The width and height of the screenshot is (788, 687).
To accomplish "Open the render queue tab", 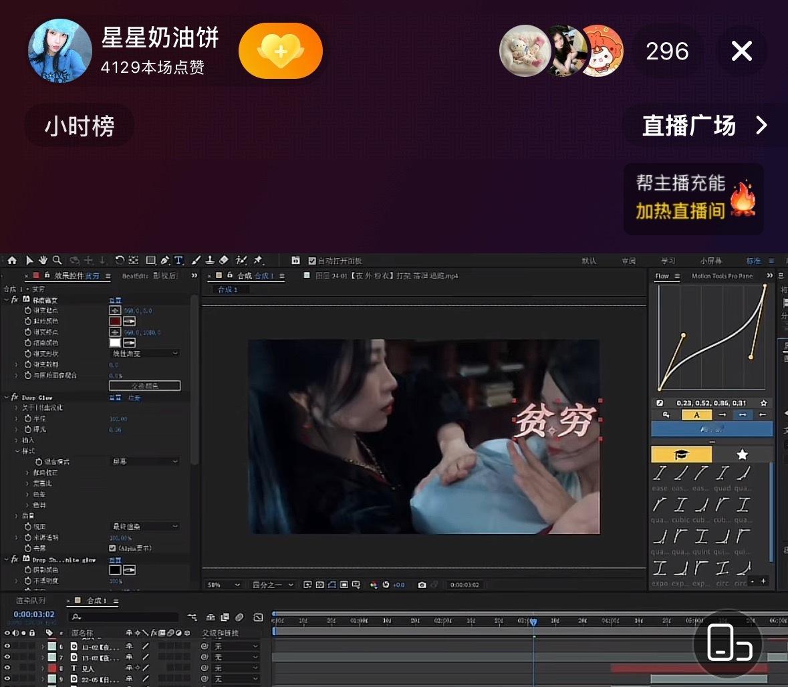I will point(30,601).
